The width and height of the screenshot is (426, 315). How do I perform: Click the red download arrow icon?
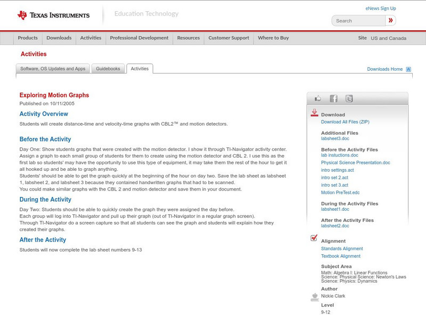(x=314, y=113)
